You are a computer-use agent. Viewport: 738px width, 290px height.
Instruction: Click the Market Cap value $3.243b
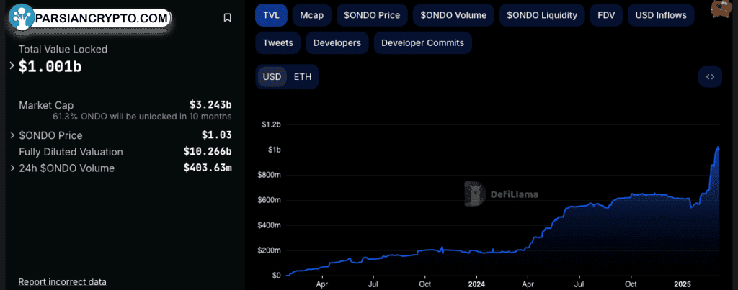pyautogui.click(x=210, y=104)
